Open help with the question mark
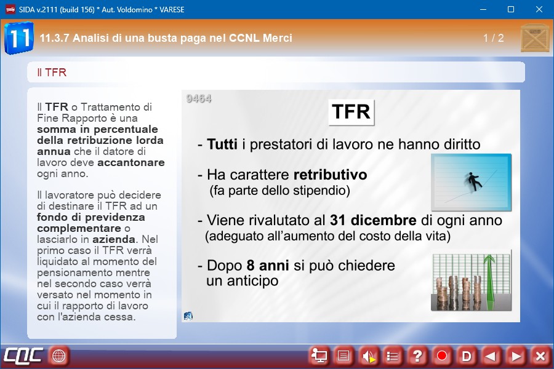Screen dimensions: 554x369 [417, 355]
